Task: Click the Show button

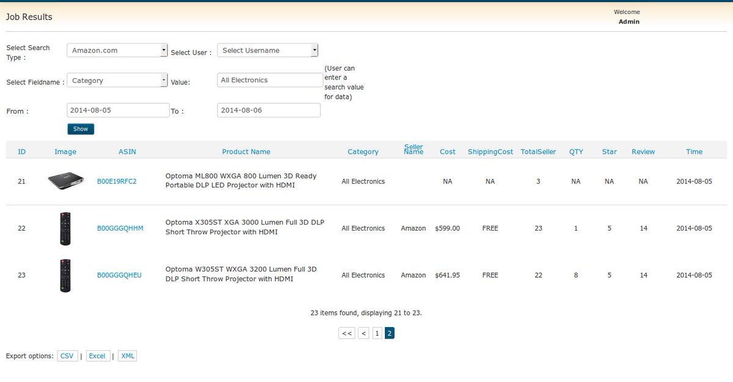Action: (81, 129)
